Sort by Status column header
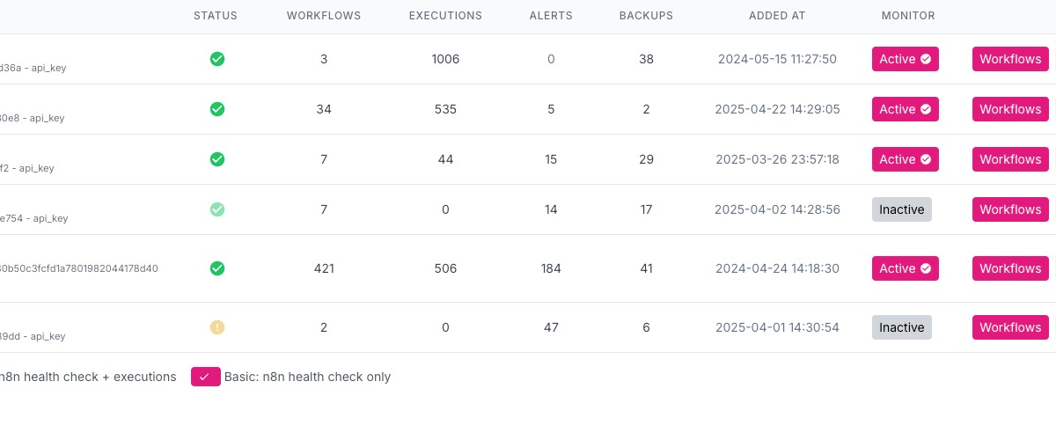 tap(216, 16)
